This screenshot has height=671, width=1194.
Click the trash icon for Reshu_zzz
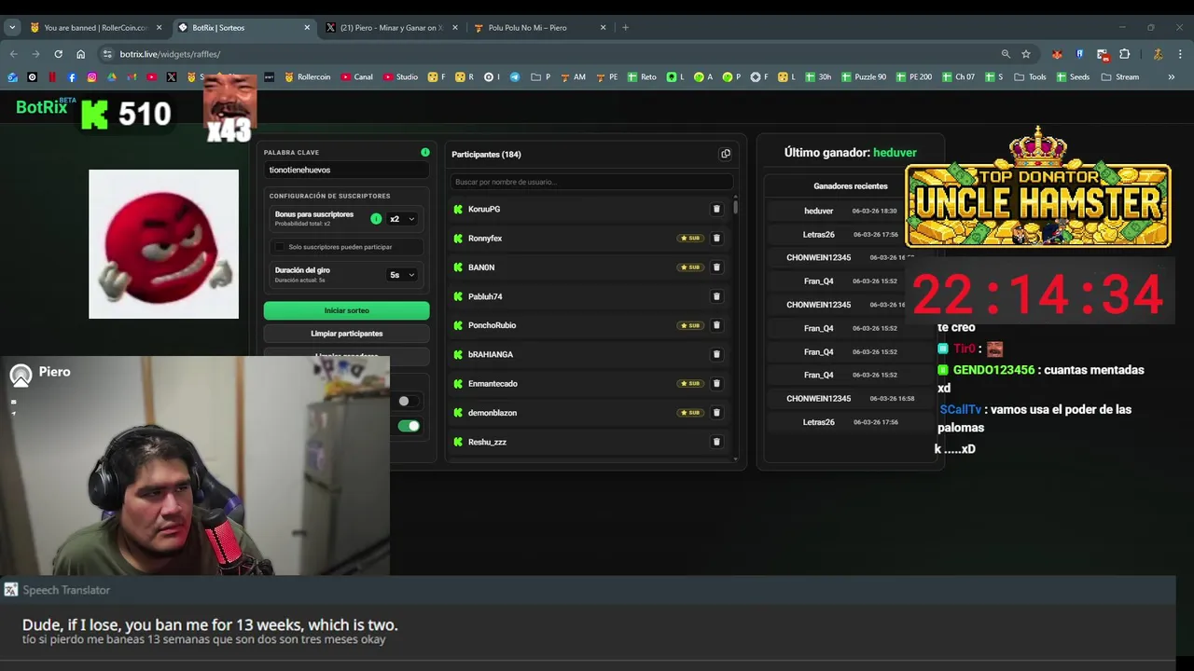tap(716, 442)
